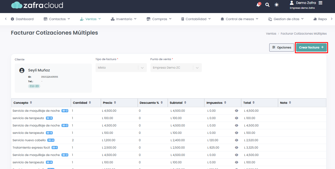This screenshot has height=169, width=335.
Task: Open the Opciones button
Action: [x=281, y=47]
